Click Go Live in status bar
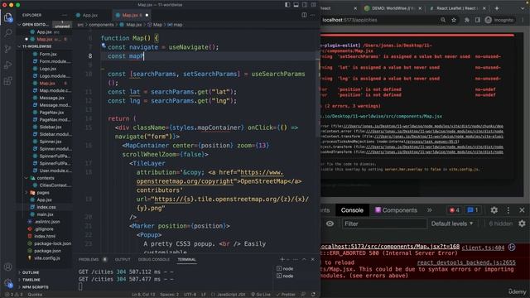The width and height of the screenshot is (530, 298). (x=261, y=295)
